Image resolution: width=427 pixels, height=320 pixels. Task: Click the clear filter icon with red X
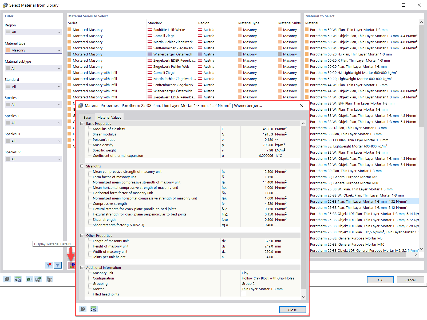[x=49, y=265]
